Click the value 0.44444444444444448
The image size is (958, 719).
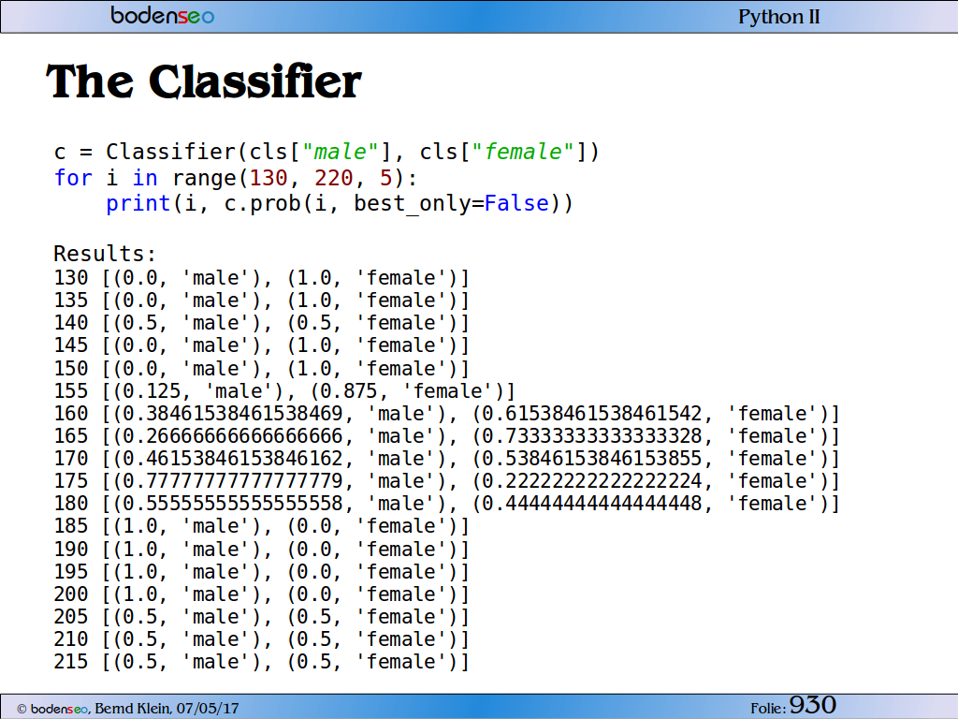pos(592,504)
